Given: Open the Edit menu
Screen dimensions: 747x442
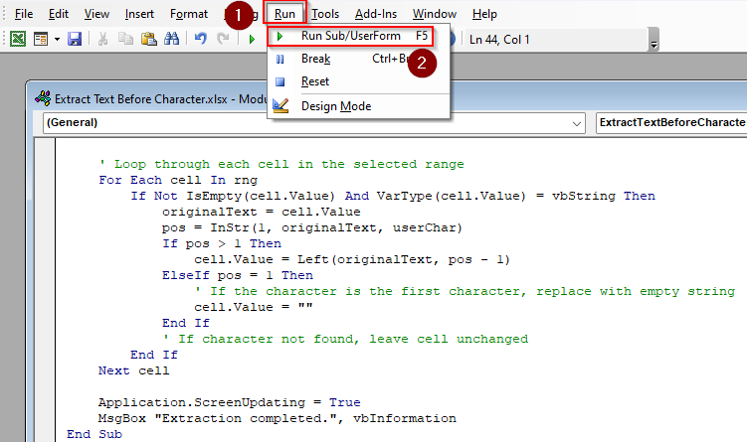Looking at the screenshot, I should point(59,14).
